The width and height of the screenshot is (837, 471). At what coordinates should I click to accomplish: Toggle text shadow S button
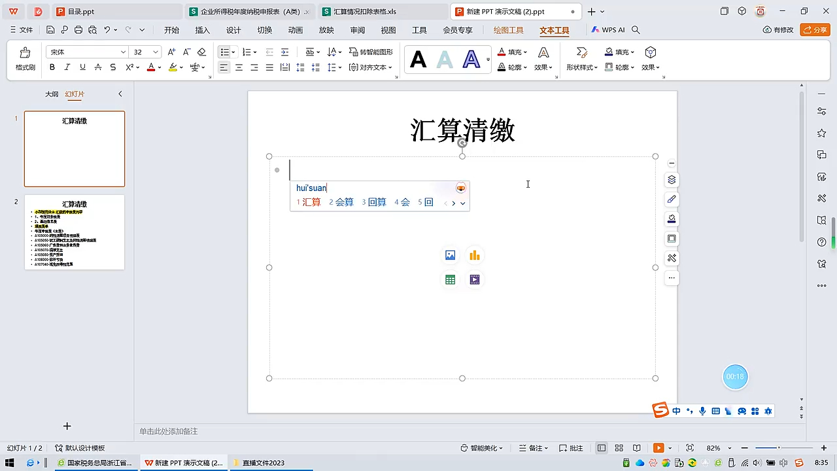click(x=113, y=67)
